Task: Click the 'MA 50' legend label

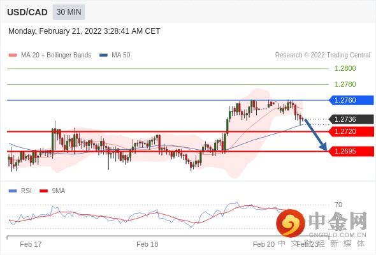Action: click(x=121, y=55)
